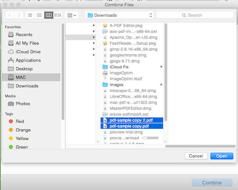This screenshot has height=190, width=238.
Task: Select ImageOptim.tbz2 archive
Action: point(132,79)
